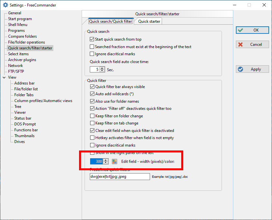272x220 pixels.
Task: Increase edit field width with up arrow
Action: click(x=106, y=160)
